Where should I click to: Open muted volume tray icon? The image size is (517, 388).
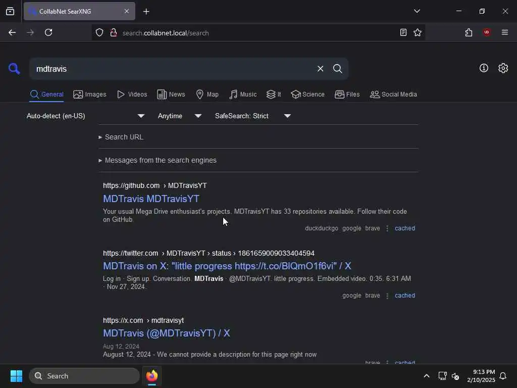(455, 376)
